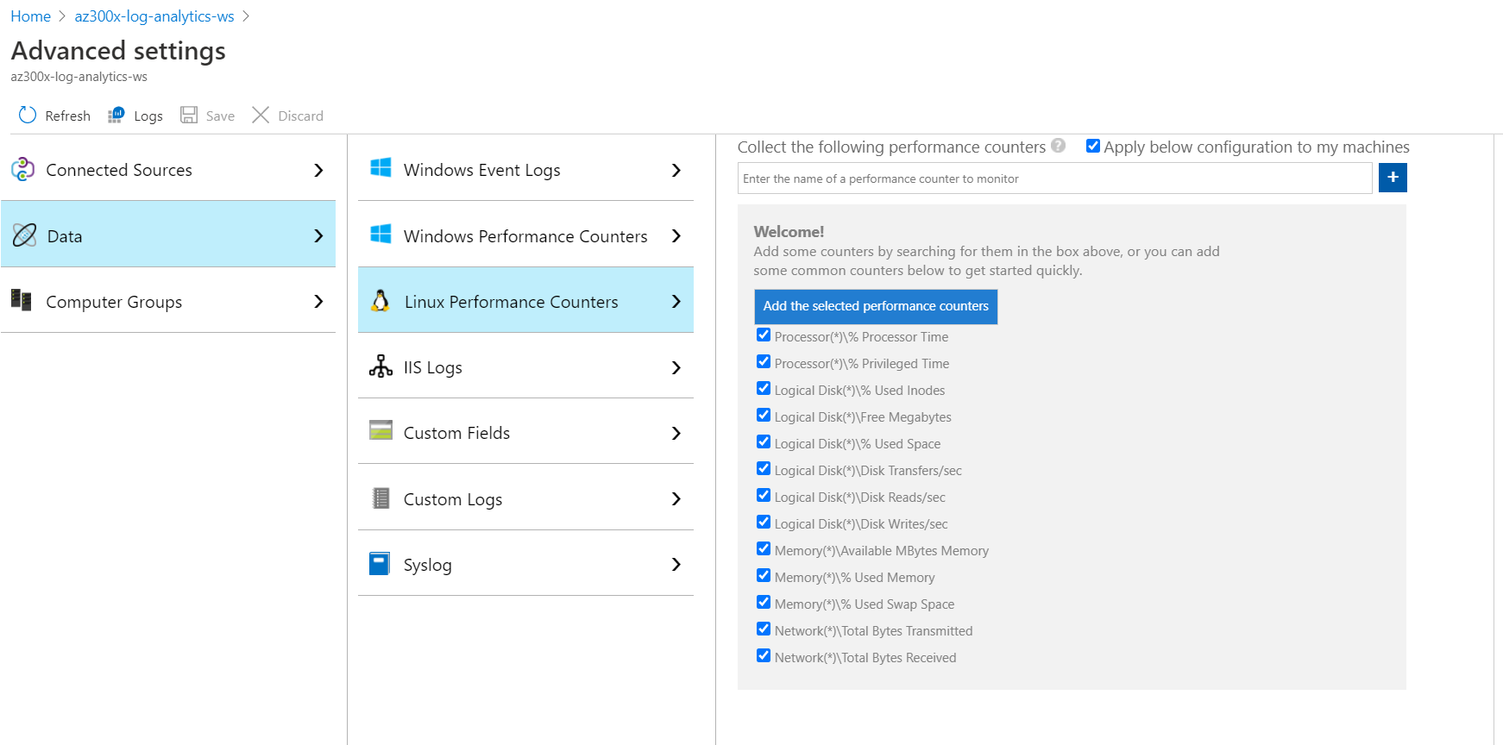
Task: Click the Refresh circular arrow icon
Action: [28, 115]
